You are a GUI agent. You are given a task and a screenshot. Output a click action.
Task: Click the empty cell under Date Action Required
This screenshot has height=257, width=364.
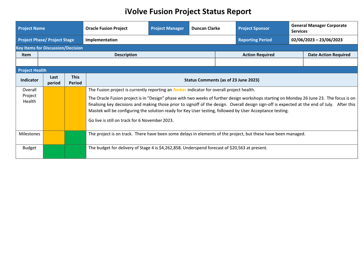[x=330, y=62]
